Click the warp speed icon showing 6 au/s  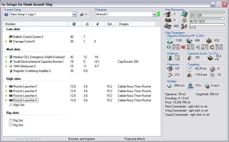(207, 86)
